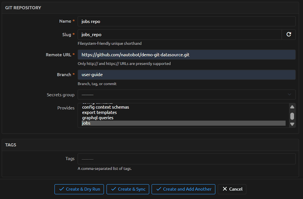This screenshot has width=303, height=199.
Task: Select config context schemas in Provides list
Action: coord(106,107)
